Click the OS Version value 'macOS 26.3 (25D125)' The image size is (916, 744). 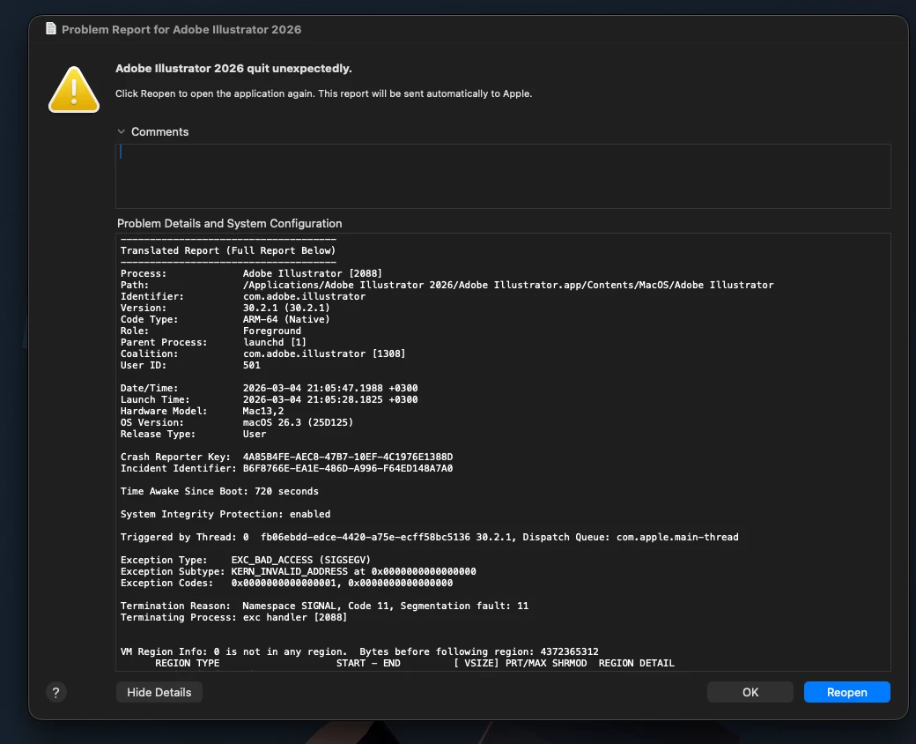[x=298, y=422]
